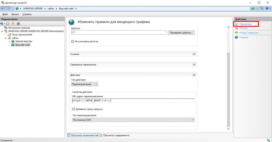Click the Начальная страница icon

coord(6,27)
